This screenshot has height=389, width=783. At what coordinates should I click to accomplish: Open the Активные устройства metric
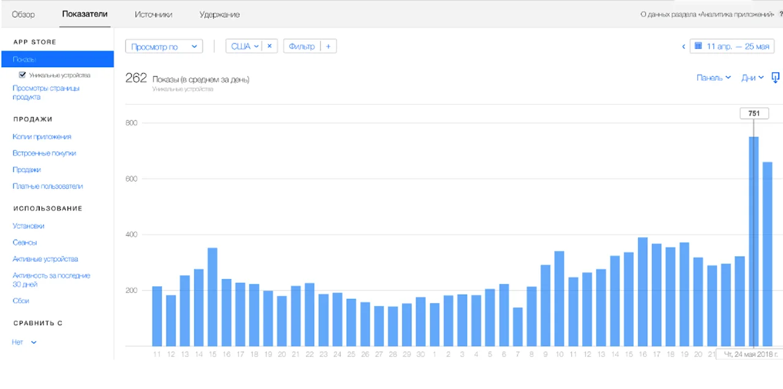[x=45, y=259]
